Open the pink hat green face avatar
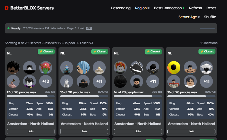Viewport: 227px width, 140px height. click(x=46, y=67)
